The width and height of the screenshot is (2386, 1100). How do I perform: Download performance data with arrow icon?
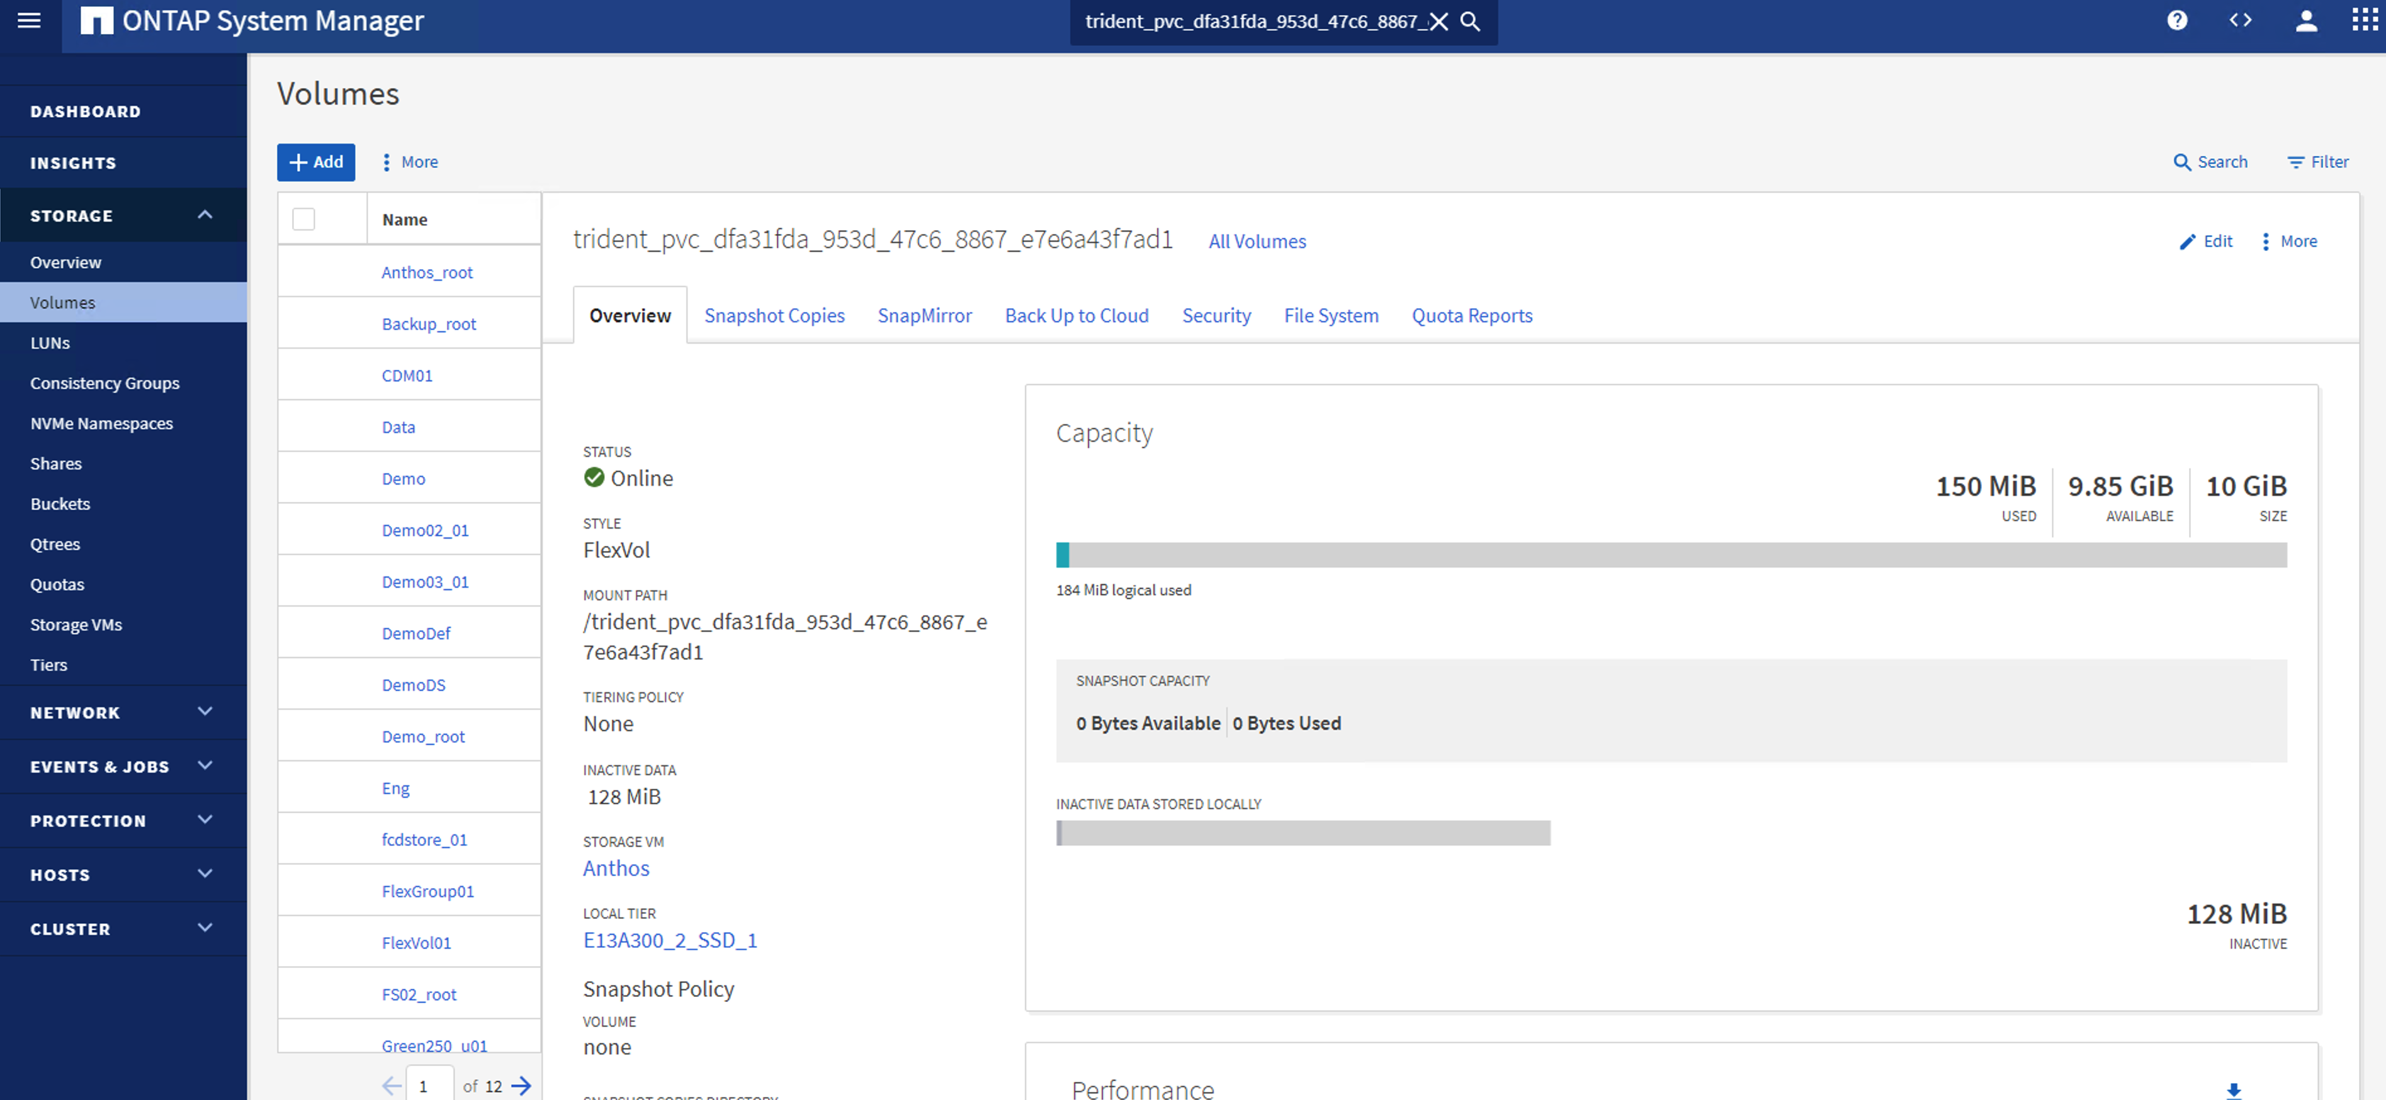click(x=2233, y=1090)
